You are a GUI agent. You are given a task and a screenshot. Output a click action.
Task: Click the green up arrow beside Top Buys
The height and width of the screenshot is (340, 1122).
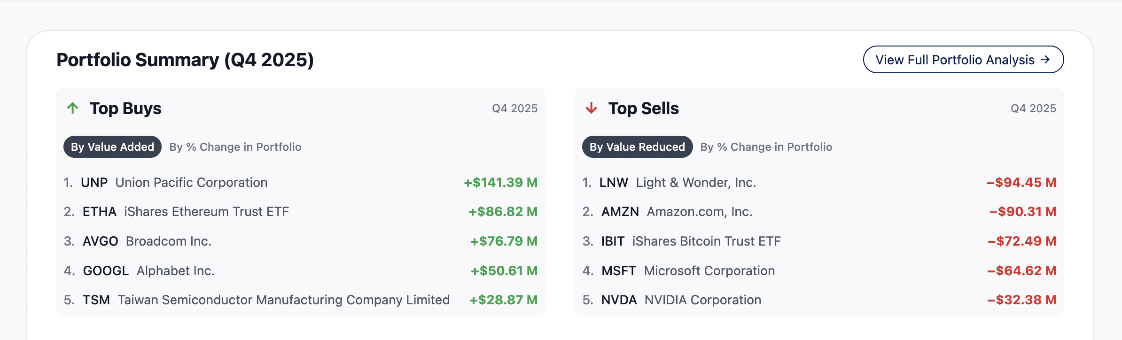click(x=73, y=108)
